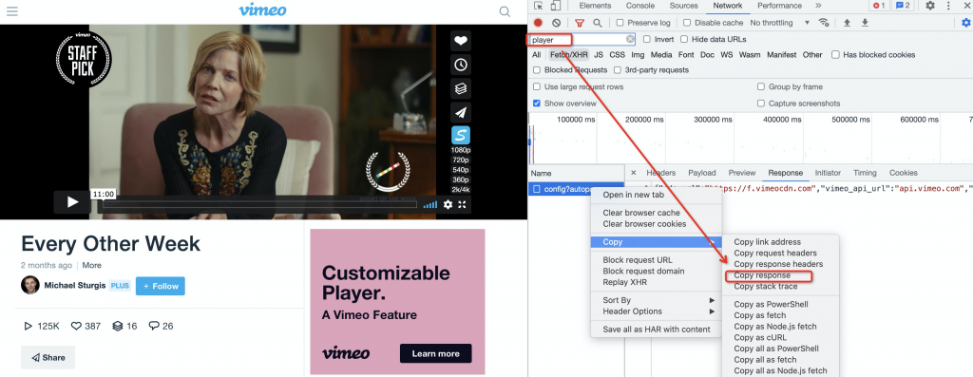Click the Michael Sturgis avatar
The width and height of the screenshot is (973, 377).
(29, 285)
